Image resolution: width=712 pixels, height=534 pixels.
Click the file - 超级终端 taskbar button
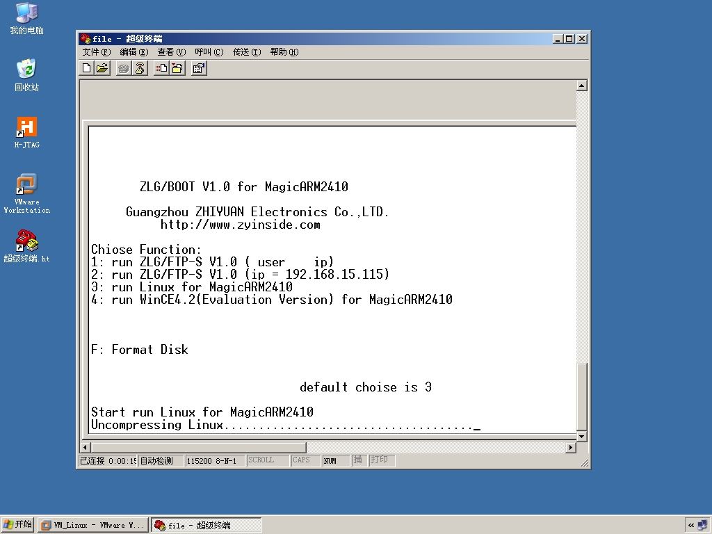(x=206, y=525)
